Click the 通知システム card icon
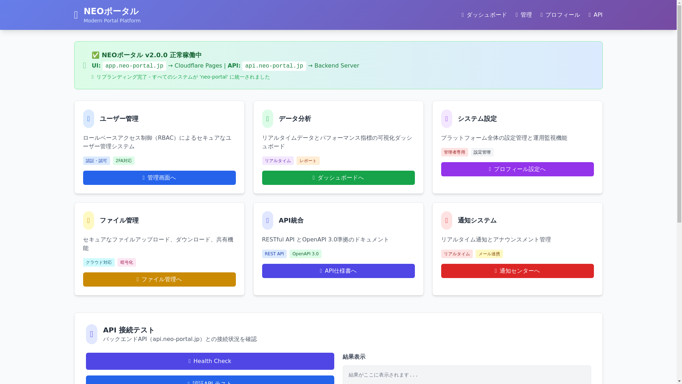Image resolution: width=682 pixels, height=384 pixels. point(446,220)
